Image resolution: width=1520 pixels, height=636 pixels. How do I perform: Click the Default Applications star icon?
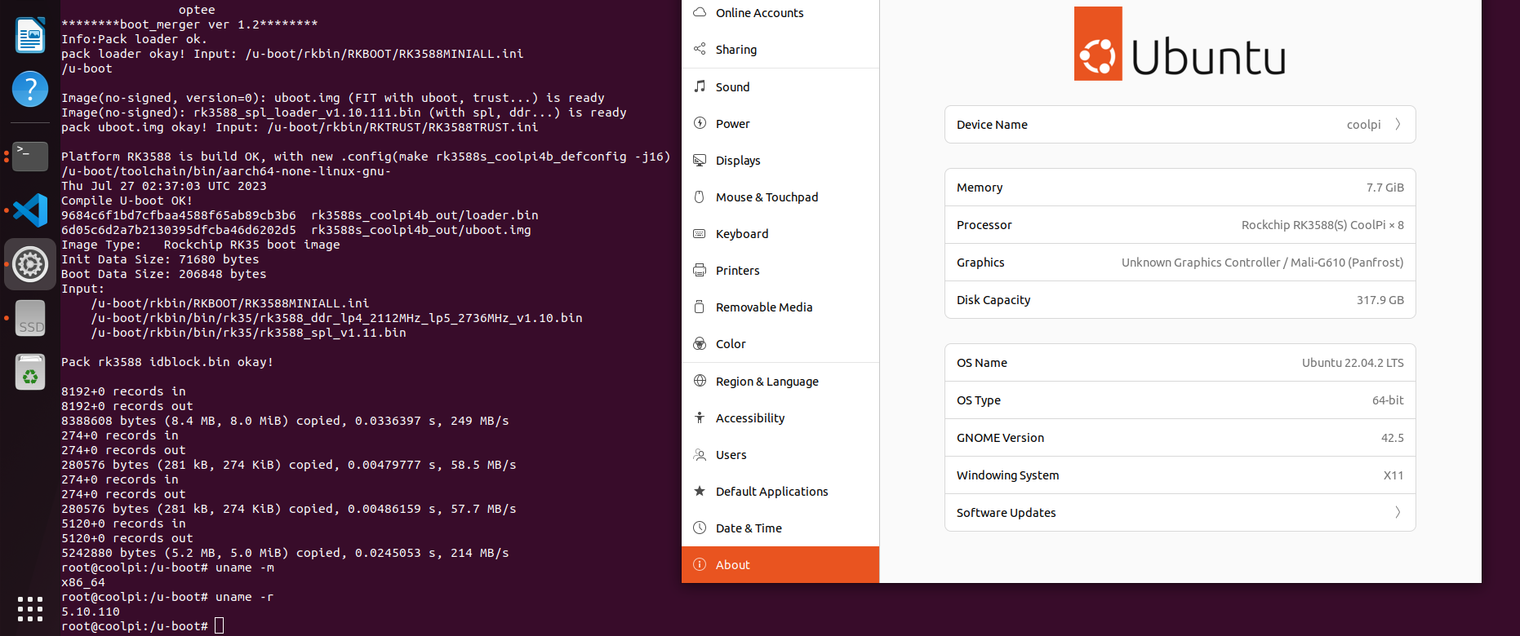tap(700, 491)
